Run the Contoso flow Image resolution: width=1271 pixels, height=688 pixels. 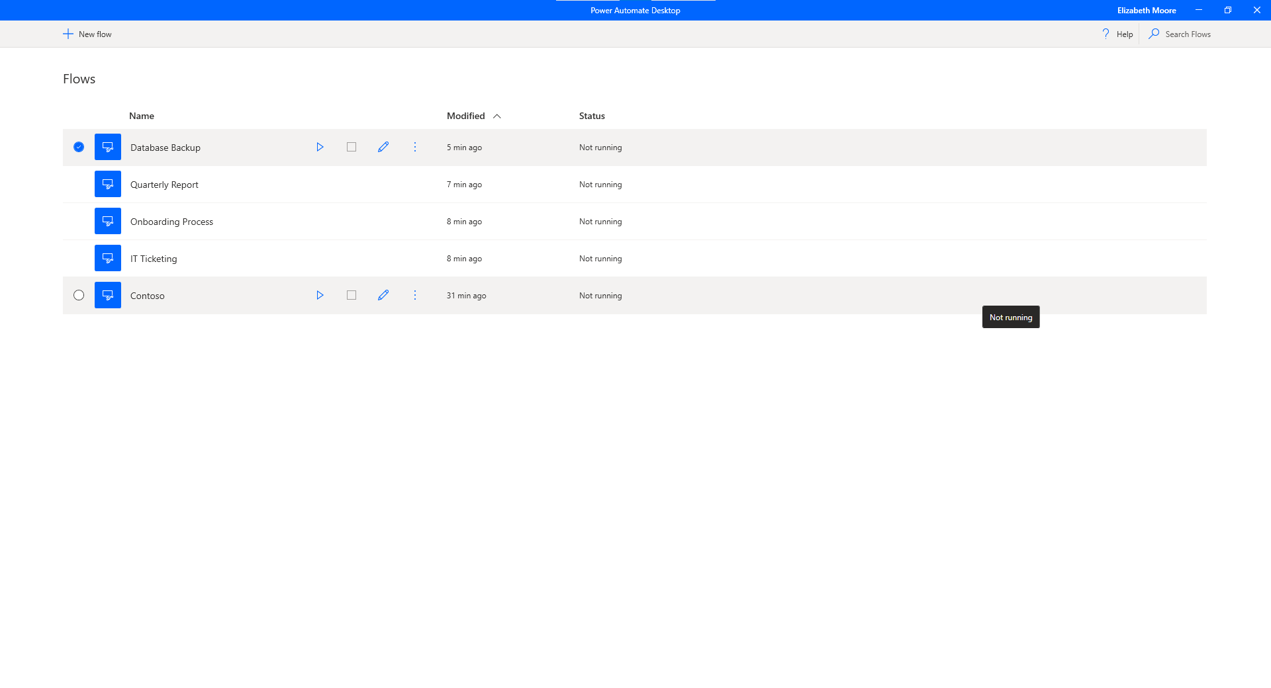(320, 295)
